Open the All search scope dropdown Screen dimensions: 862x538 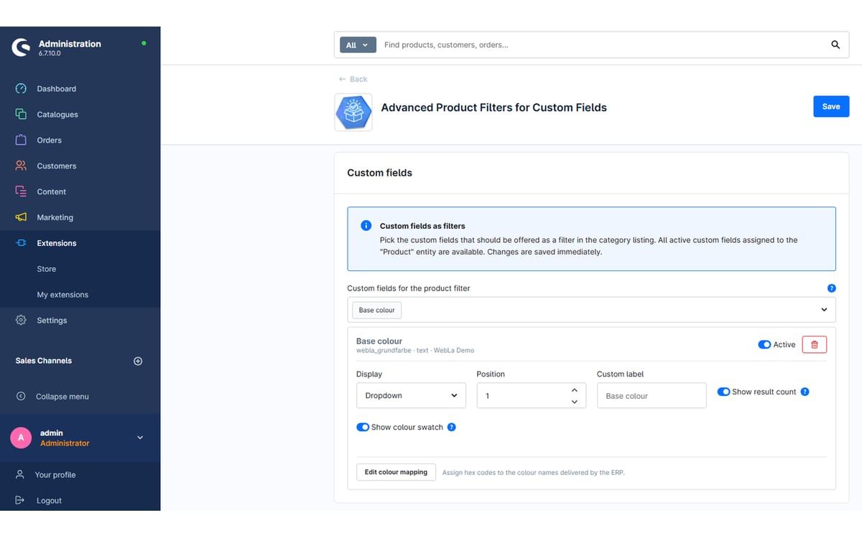click(358, 45)
